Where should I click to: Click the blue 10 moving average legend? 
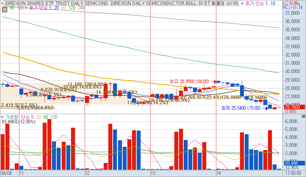click(x=273, y=3)
